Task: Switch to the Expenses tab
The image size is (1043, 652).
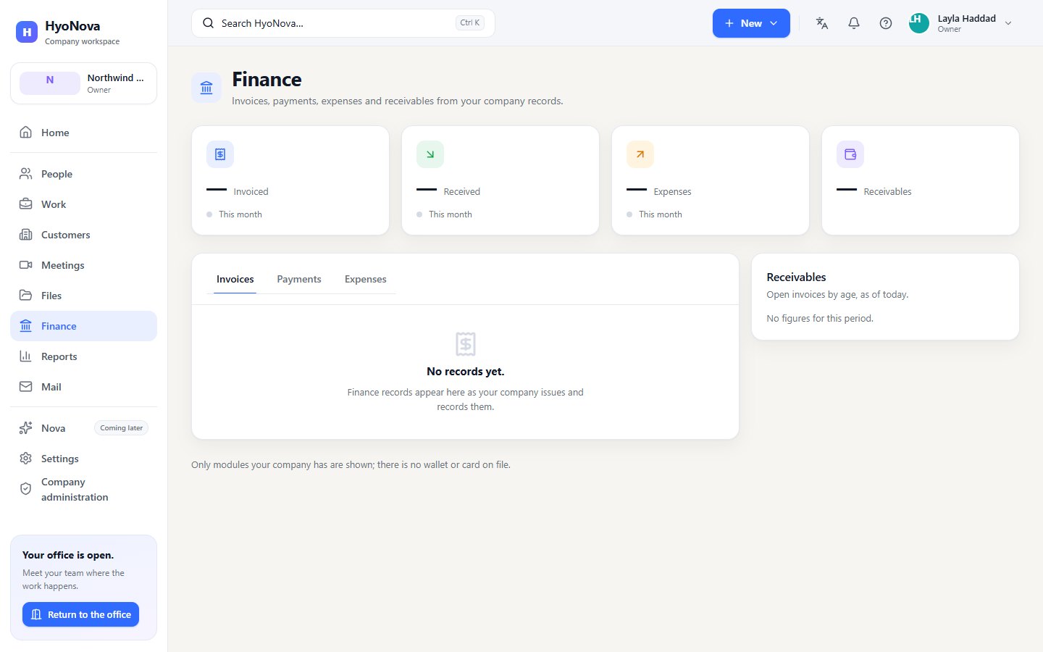Action: (x=366, y=279)
